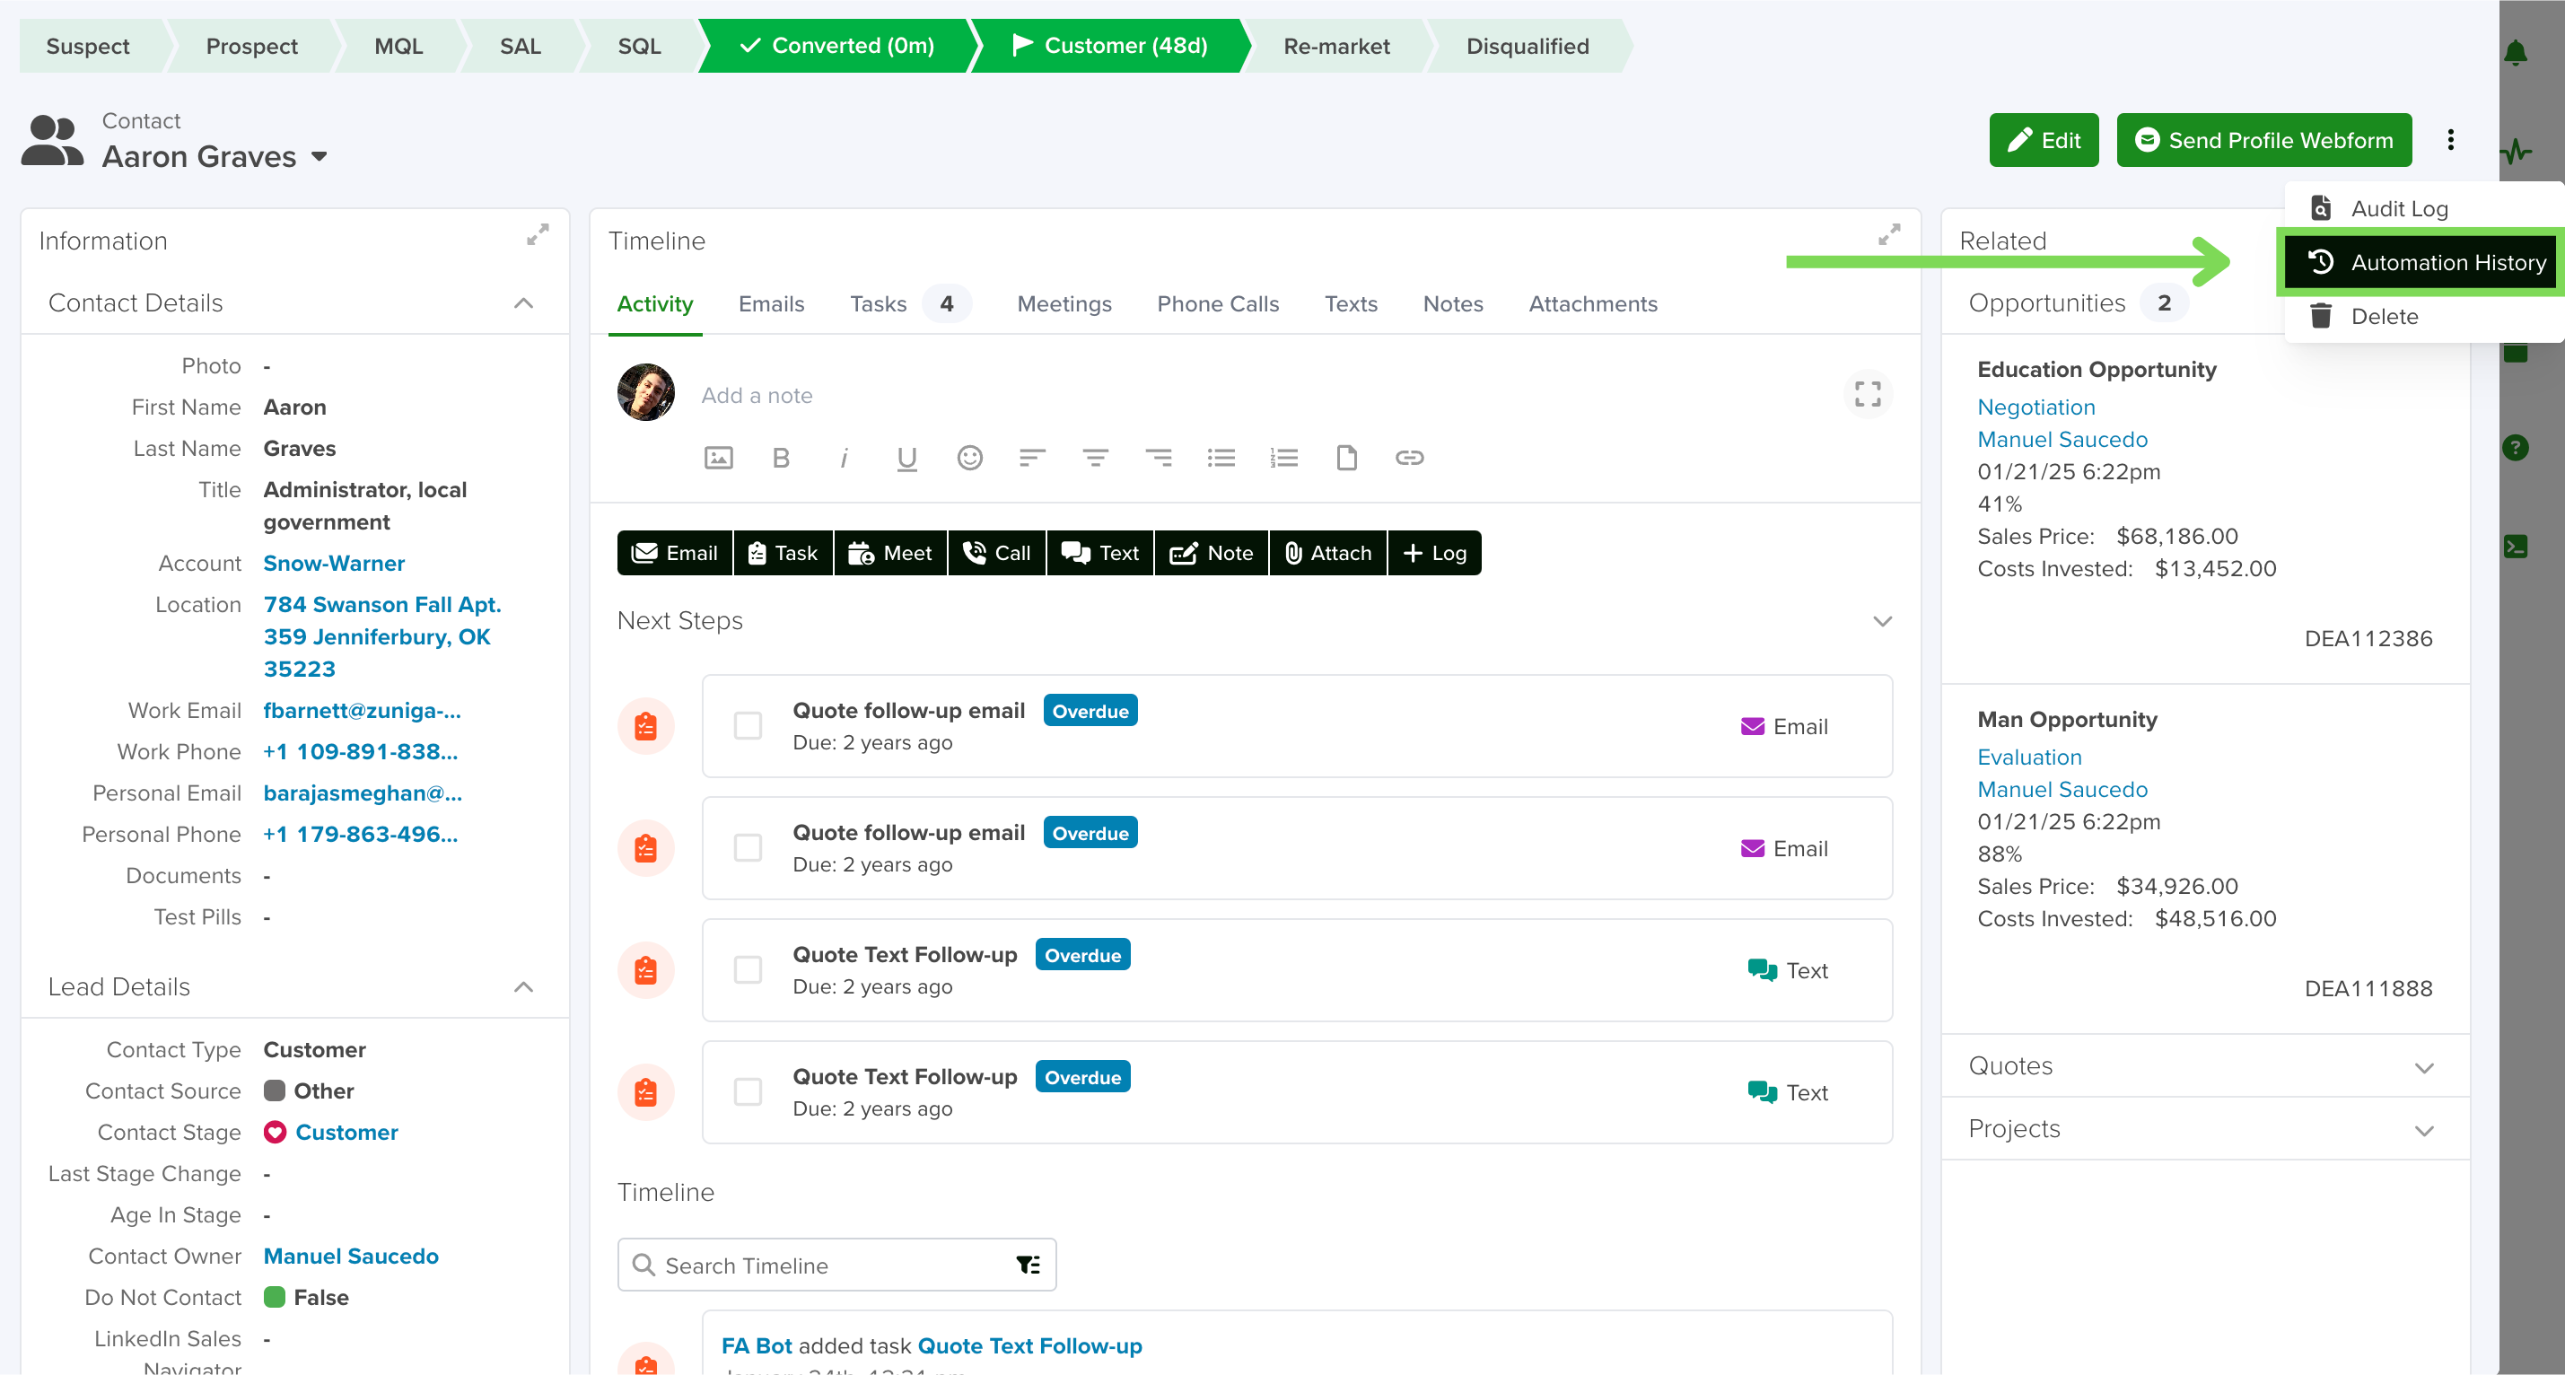Insert a hyperlink in note
Image resolution: width=2565 pixels, height=1375 pixels.
click(1409, 458)
